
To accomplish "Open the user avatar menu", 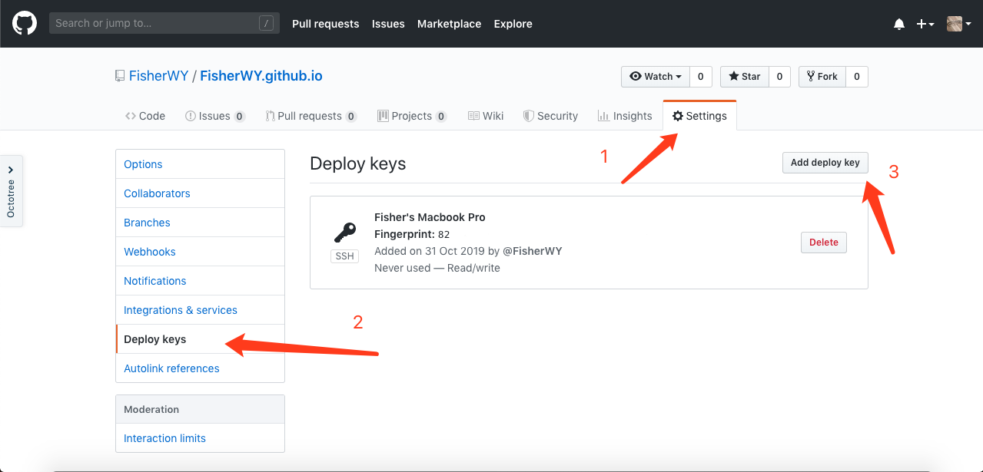I will point(958,24).
